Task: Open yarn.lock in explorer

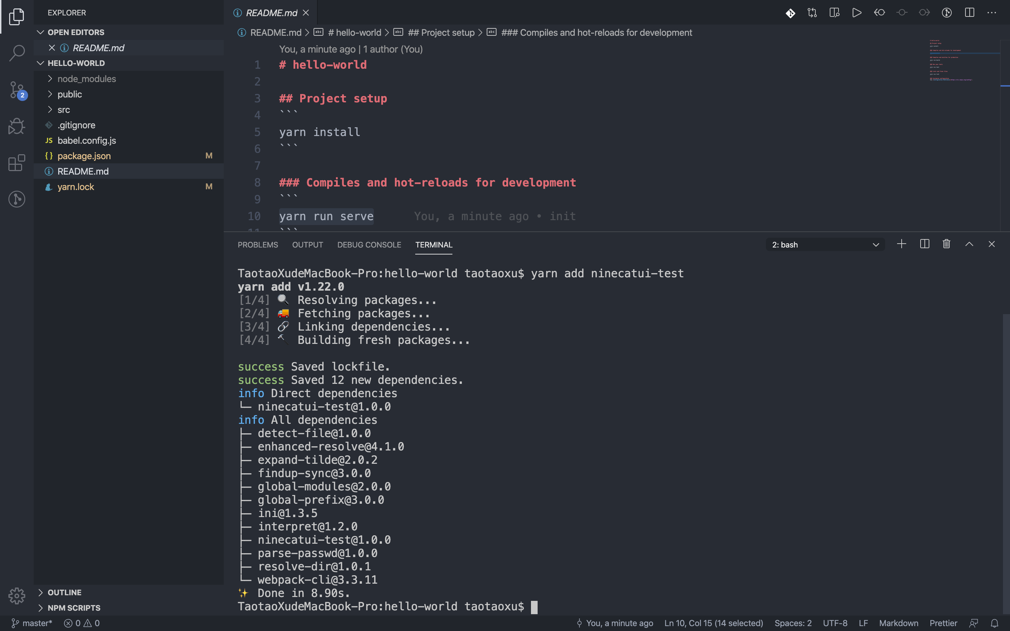Action: (129, 187)
